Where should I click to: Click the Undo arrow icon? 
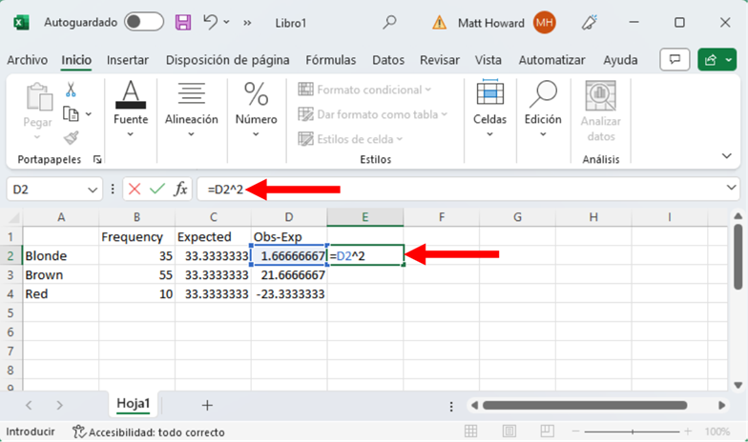coord(212,22)
